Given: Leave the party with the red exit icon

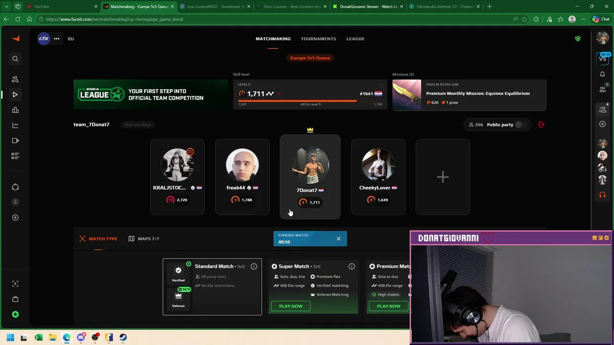Looking at the screenshot, I should pyautogui.click(x=542, y=125).
